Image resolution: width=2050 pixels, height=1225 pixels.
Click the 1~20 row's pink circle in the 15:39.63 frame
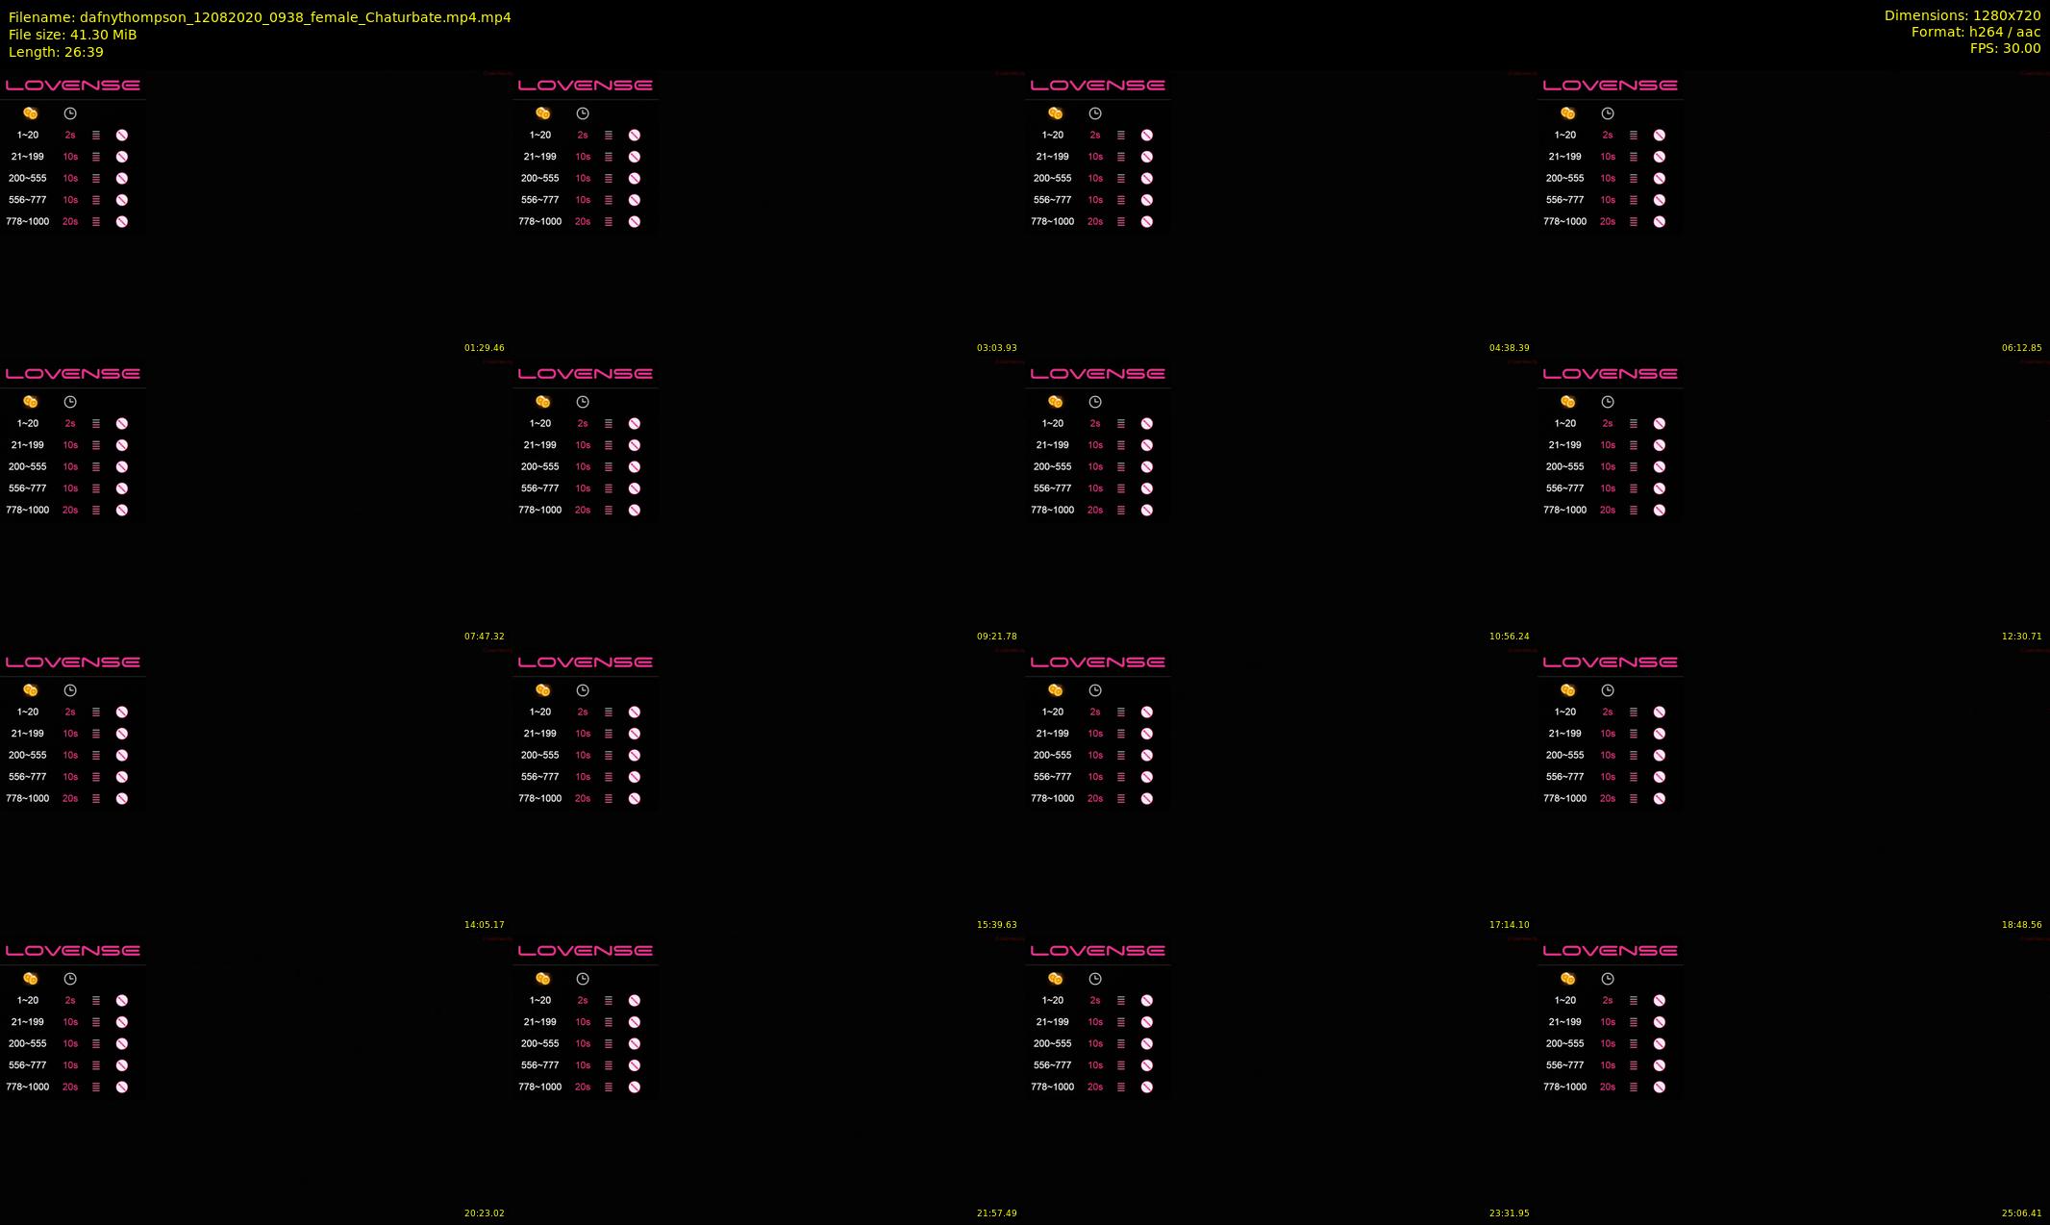point(635,712)
